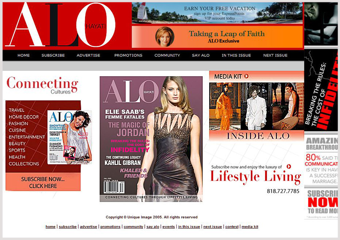Open the 'events' footer link
This screenshot has height=240, width=340.
point(168,226)
